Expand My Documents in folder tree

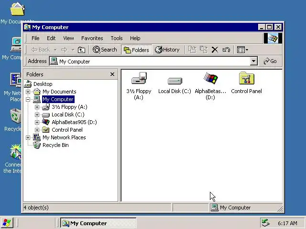click(28, 92)
